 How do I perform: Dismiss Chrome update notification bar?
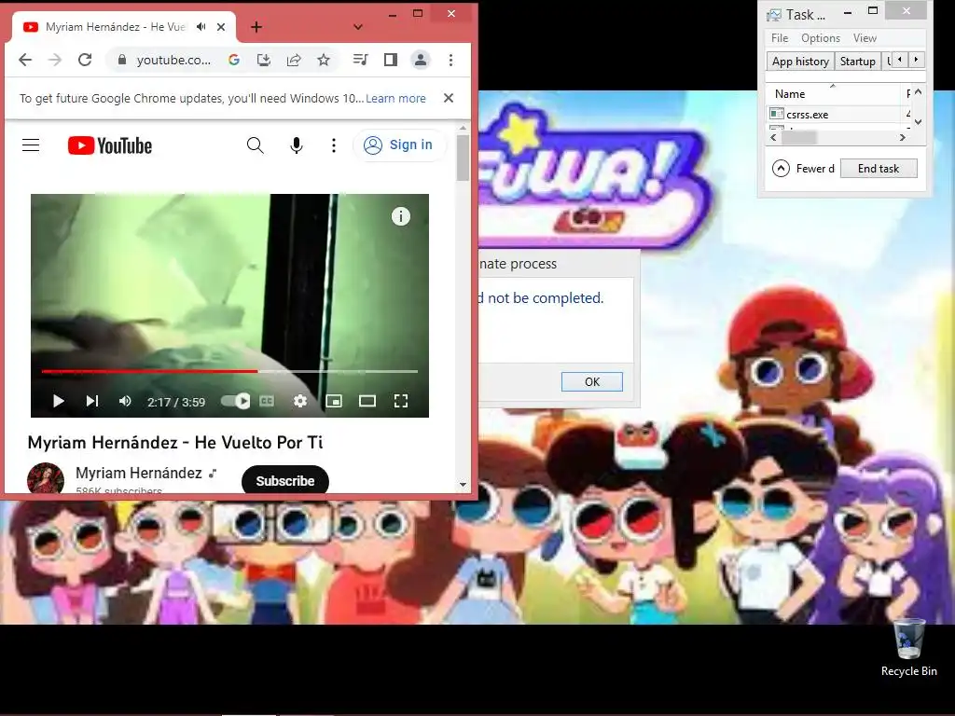click(x=449, y=98)
